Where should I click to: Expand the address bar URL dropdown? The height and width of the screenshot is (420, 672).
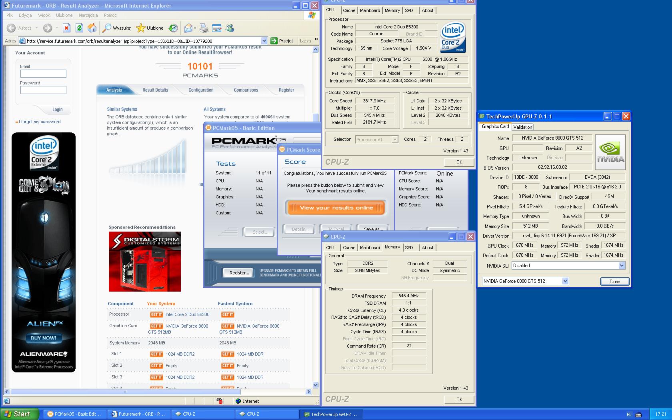pyautogui.click(x=264, y=41)
